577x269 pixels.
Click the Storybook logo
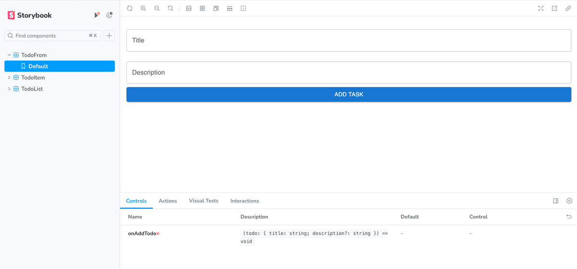[29, 15]
